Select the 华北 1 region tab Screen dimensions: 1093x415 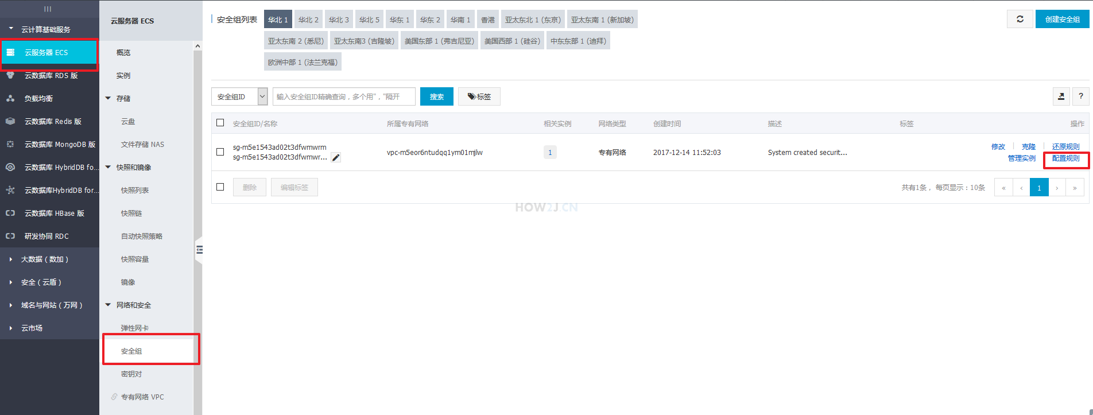(x=278, y=20)
